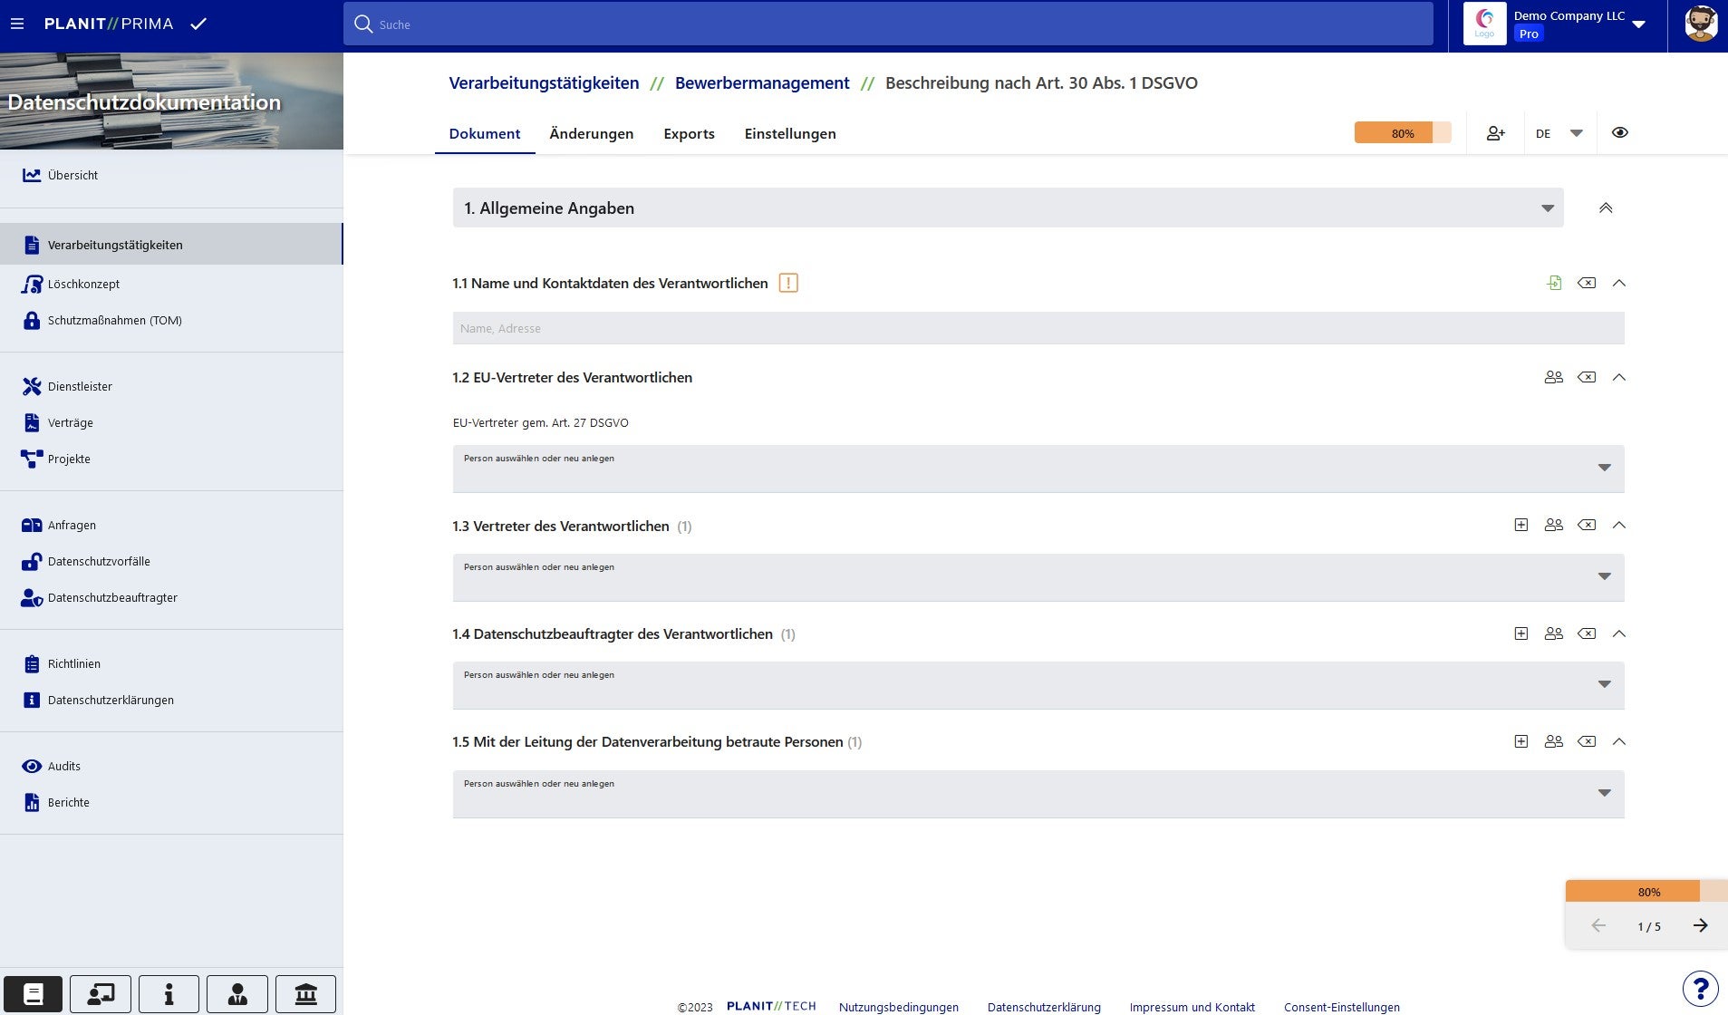Image resolution: width=1728 pixels, height=1015 pixels.
Task: Add entry with plus icon in section 1.5
Action: pyautogui.click(x=1521, y=741)
